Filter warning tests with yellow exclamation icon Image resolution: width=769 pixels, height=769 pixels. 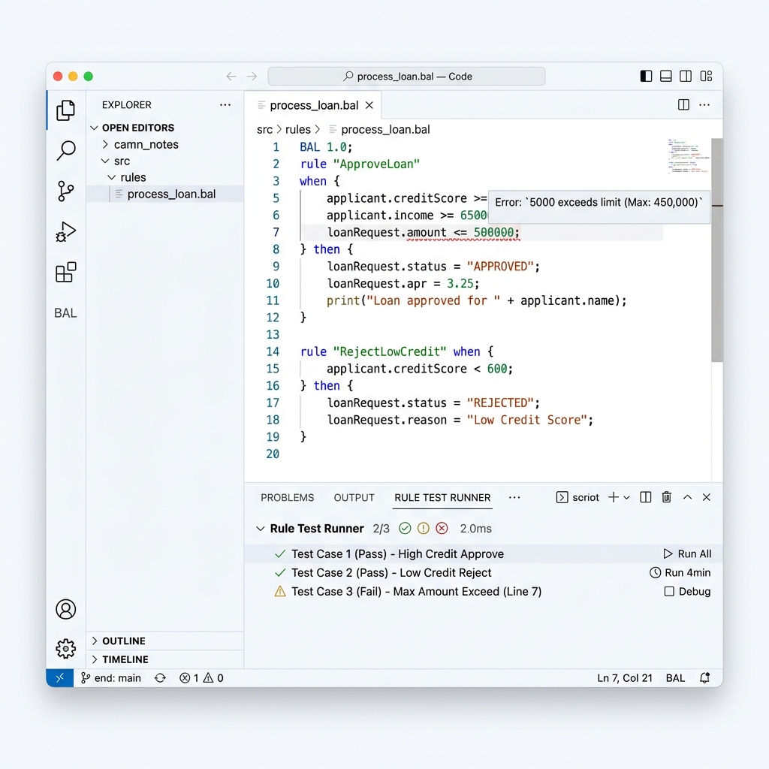(424, 528)
